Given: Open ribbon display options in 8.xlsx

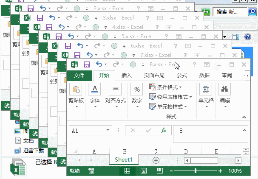Looking at the screenshot, I should (x=207, y=64).
